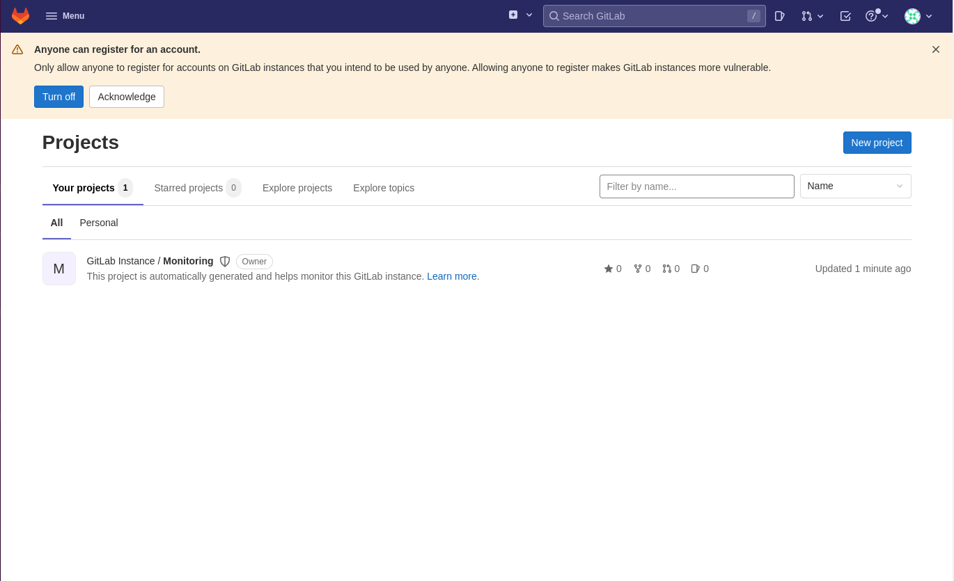Open the Name sort dropdown

[855, 186]
